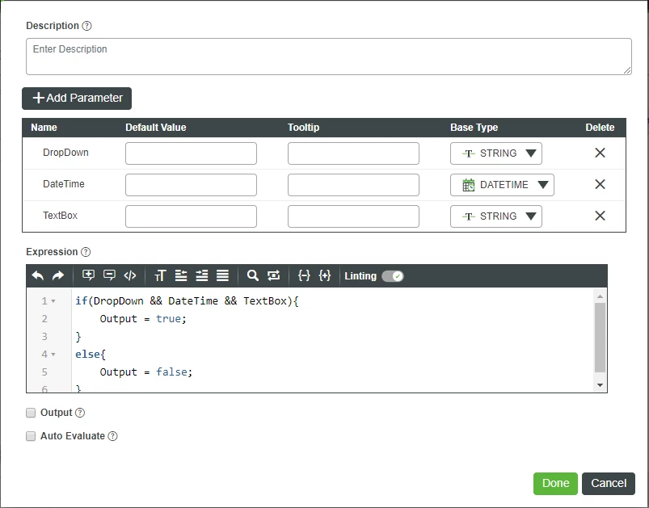Click the 'Output = false;' code line
649x508 pixels.
(x=146, y=372)
